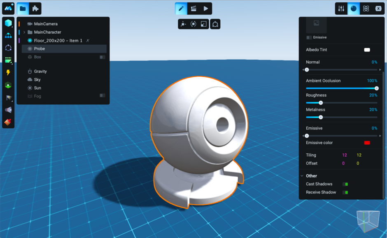Screen dimensions: 387x238
Task: Click the first magenta Tiling value field
Action: [x=344, y=155]
